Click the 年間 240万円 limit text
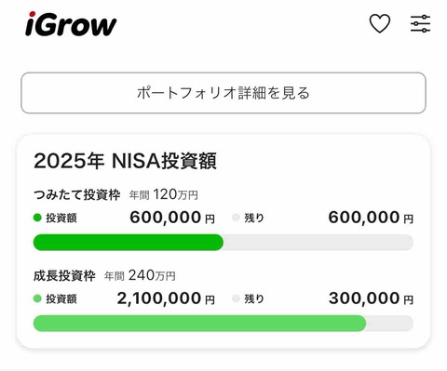447x371 pixels. pos(140,275)
